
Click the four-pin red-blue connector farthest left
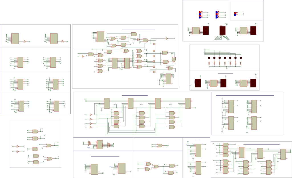coord(200,14)
